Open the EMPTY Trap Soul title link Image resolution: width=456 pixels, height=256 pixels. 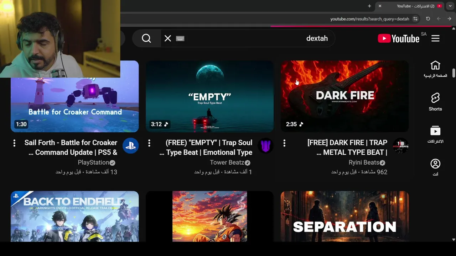(206, 148)
